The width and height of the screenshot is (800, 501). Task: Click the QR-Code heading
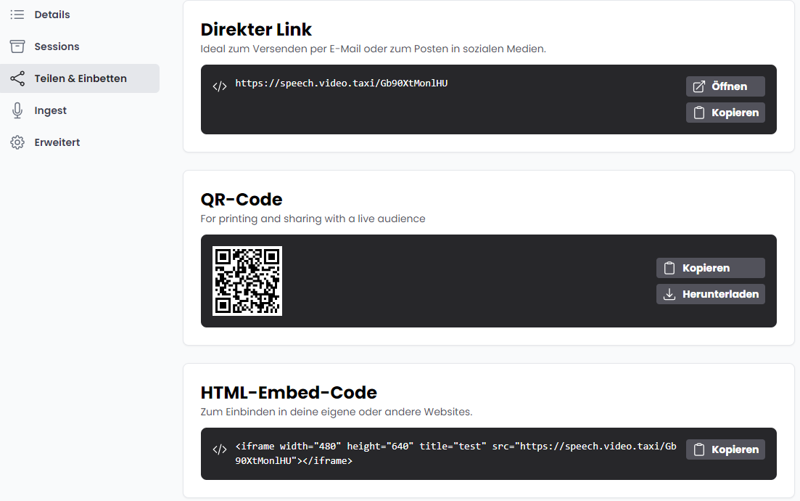coord(242,199)
